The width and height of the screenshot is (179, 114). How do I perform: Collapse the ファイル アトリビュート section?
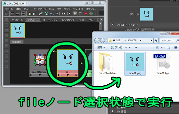coord(113,25)
